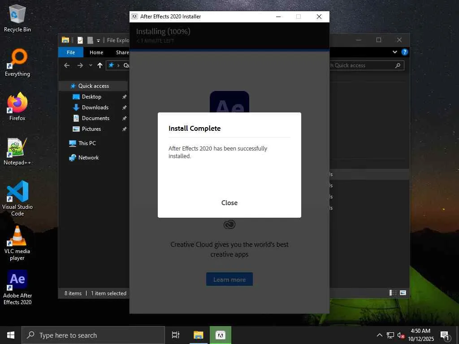Open Pictures in the navigation pane
Image resolution: width=459 pixels, height=344 pixels.
[x=91, y=129]
